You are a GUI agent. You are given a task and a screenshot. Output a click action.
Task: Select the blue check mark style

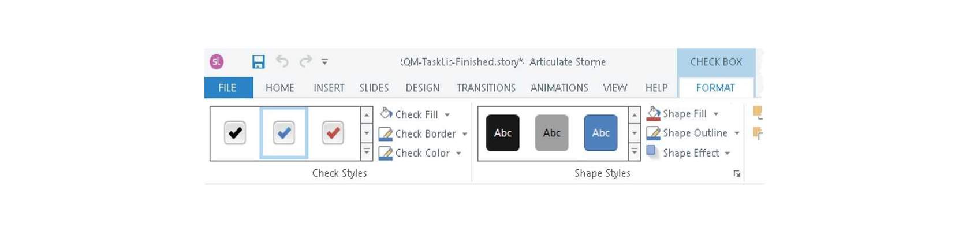click(x=283, y=133)
